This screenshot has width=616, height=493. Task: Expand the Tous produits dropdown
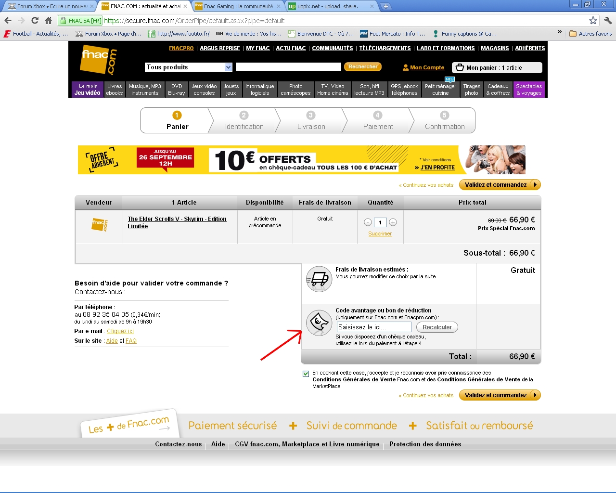coord(189,67)
